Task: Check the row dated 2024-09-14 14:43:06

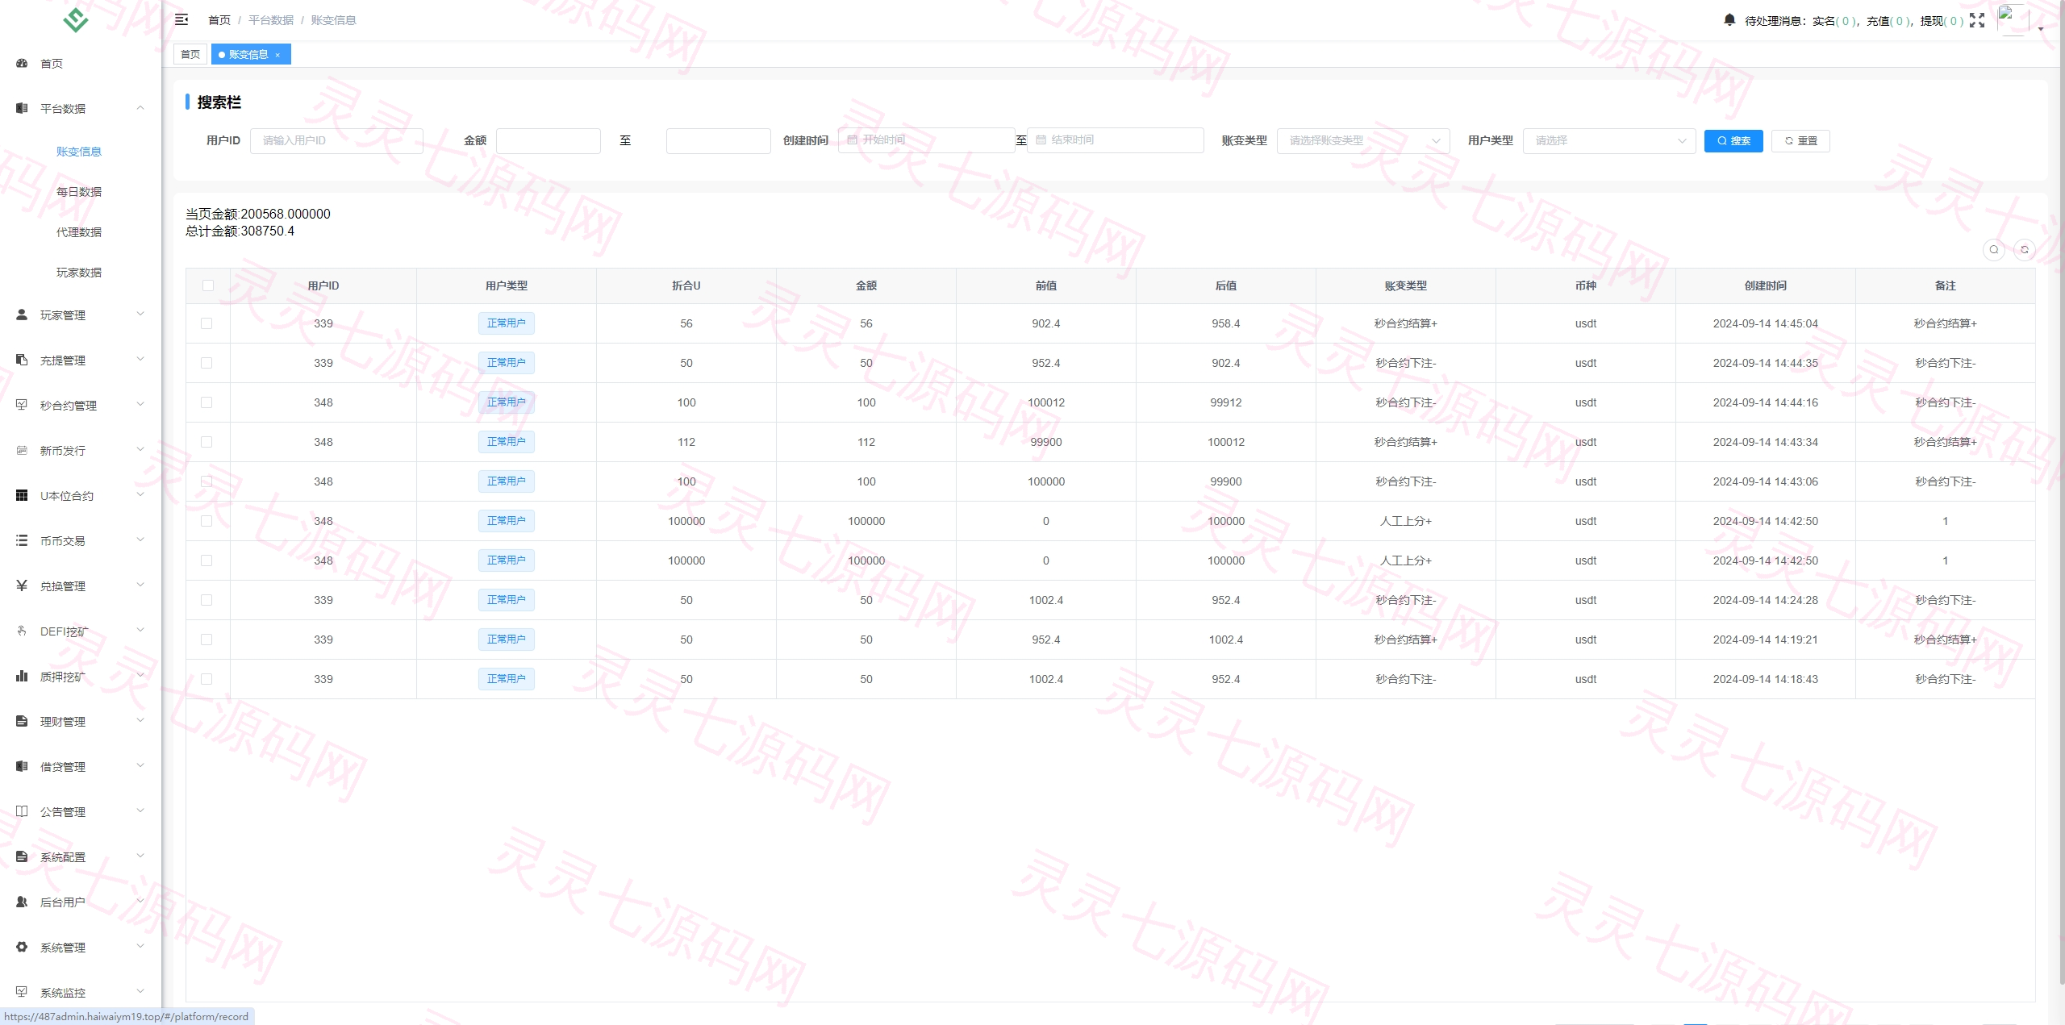Action: (206, 481)
